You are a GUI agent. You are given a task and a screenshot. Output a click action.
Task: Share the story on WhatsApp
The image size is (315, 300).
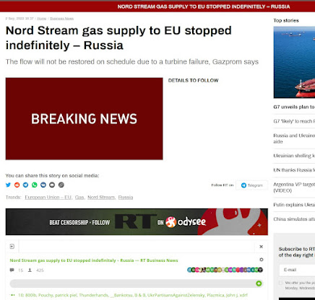(35, 185)
